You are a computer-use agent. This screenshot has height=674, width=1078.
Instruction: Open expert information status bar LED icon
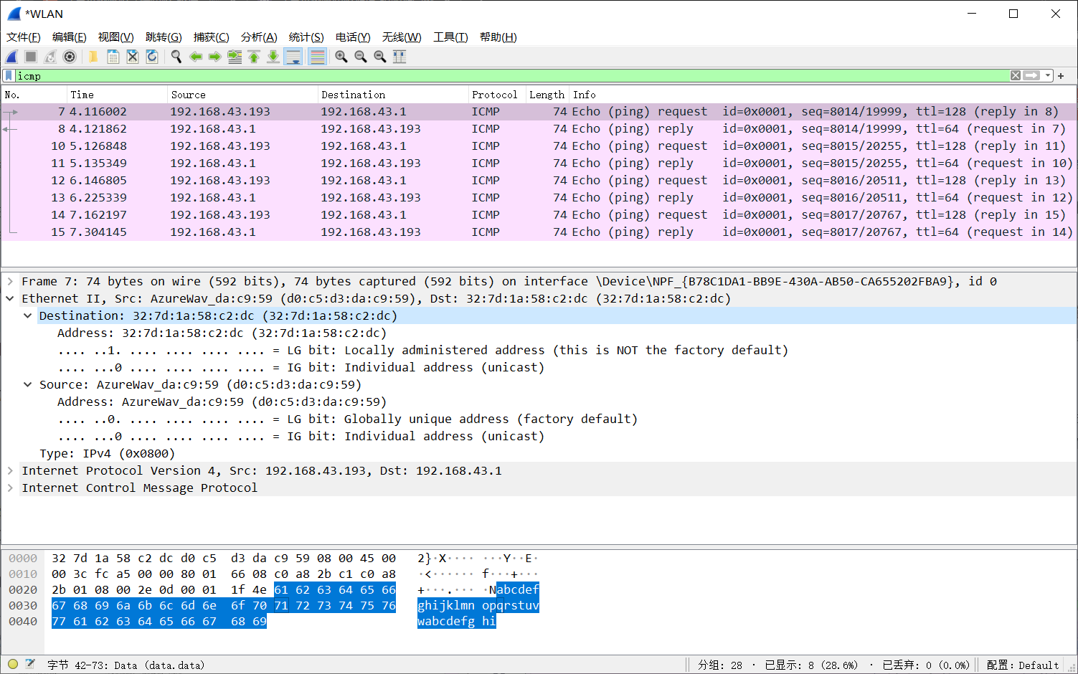(x=13, y=665)
